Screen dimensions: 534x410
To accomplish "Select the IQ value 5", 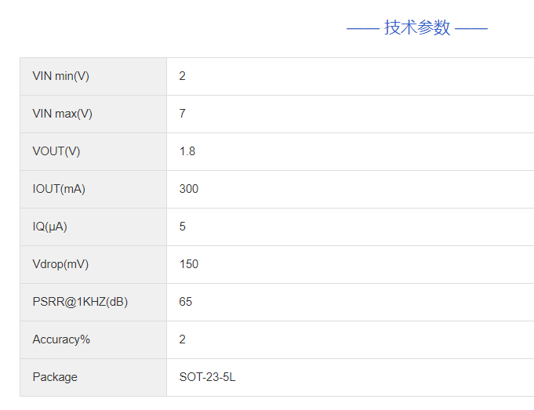I will pyautogui.click(x=183, y=227).
